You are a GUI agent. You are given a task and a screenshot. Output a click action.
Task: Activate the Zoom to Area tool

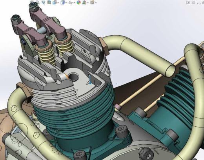pos(38,2)
